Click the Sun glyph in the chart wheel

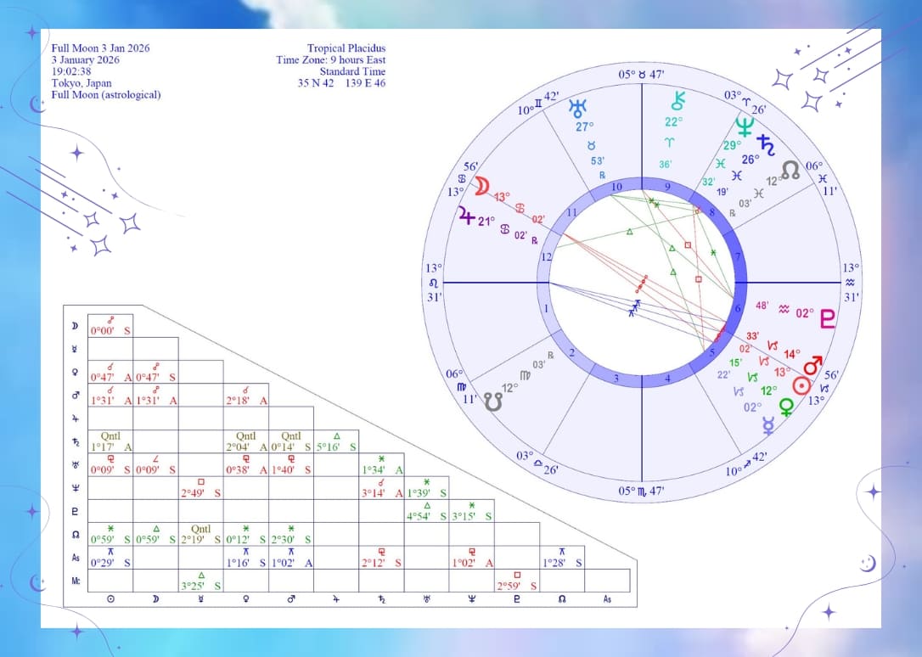coord(799,385)
